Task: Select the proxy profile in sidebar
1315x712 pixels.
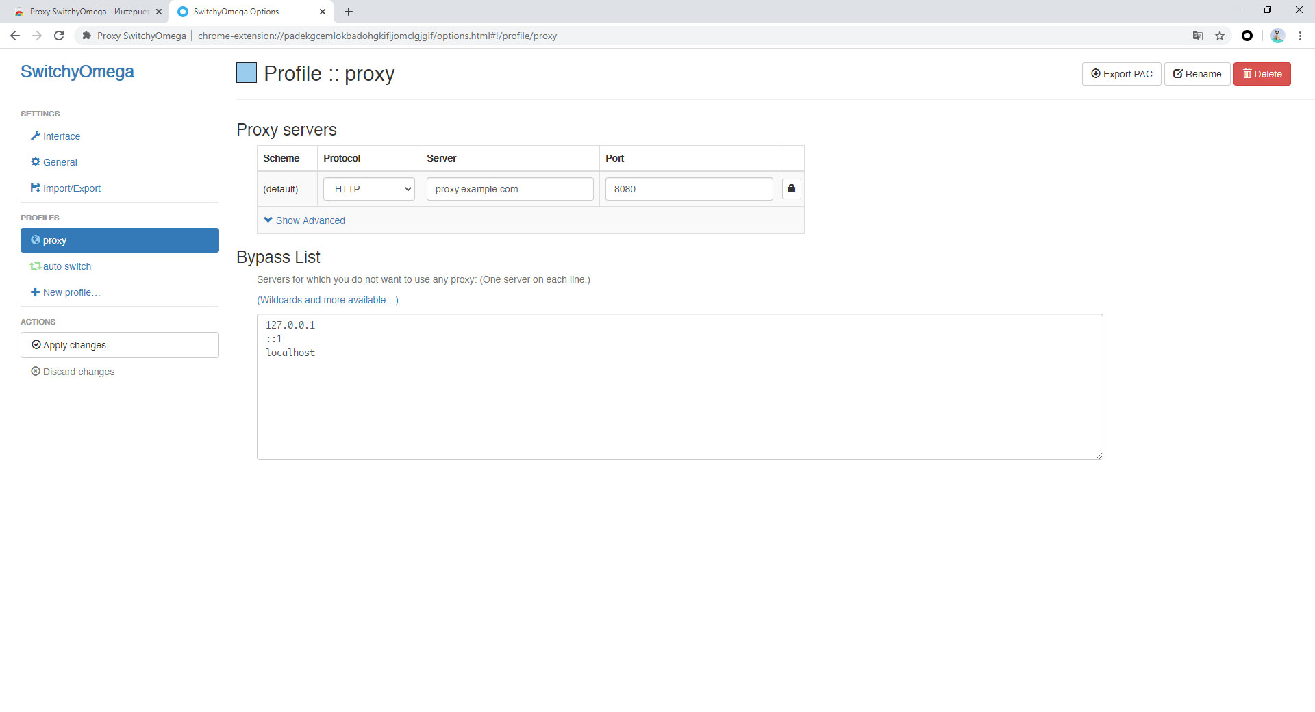Action: point(120,240)
